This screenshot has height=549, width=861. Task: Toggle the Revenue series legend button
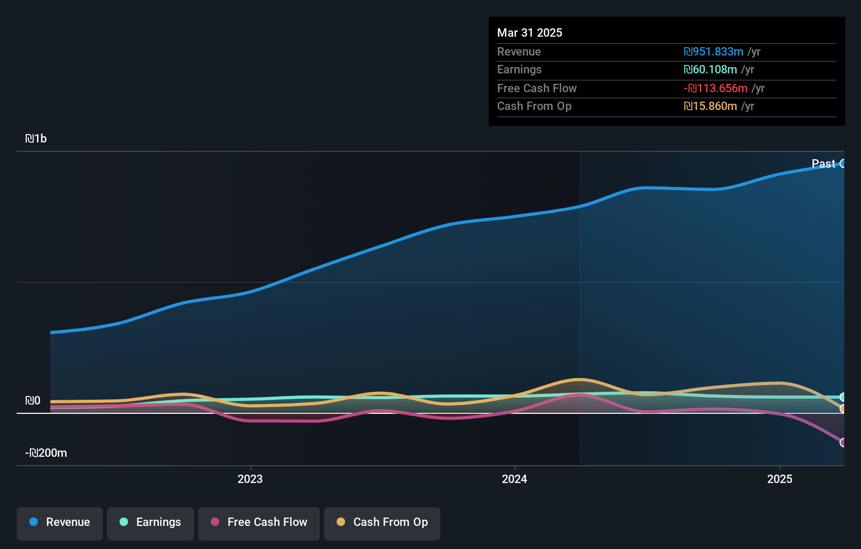[x=60, y=523]
